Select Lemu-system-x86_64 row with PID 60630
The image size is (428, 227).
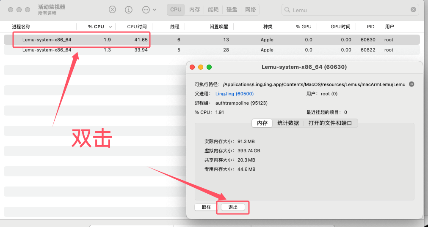coord(212,40)
